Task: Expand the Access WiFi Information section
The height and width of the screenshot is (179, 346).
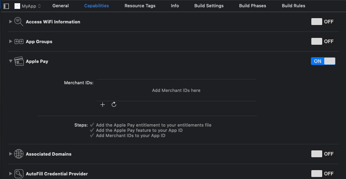Action: pyautogui.click(x=10, y=22)
